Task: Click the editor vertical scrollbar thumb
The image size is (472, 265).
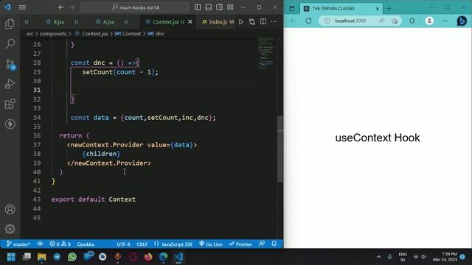Action: point(280,149)
